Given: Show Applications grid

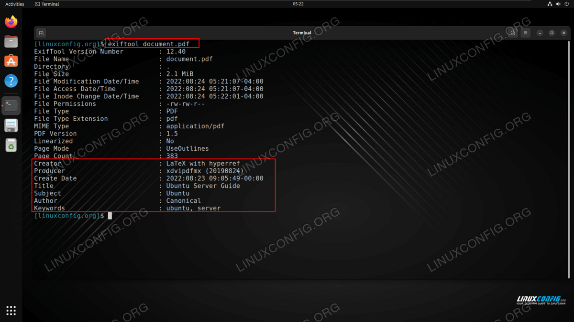Looking at the screenshot, I should (11, 311).
